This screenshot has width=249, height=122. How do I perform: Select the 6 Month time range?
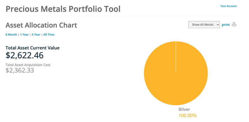coord(11,34)
